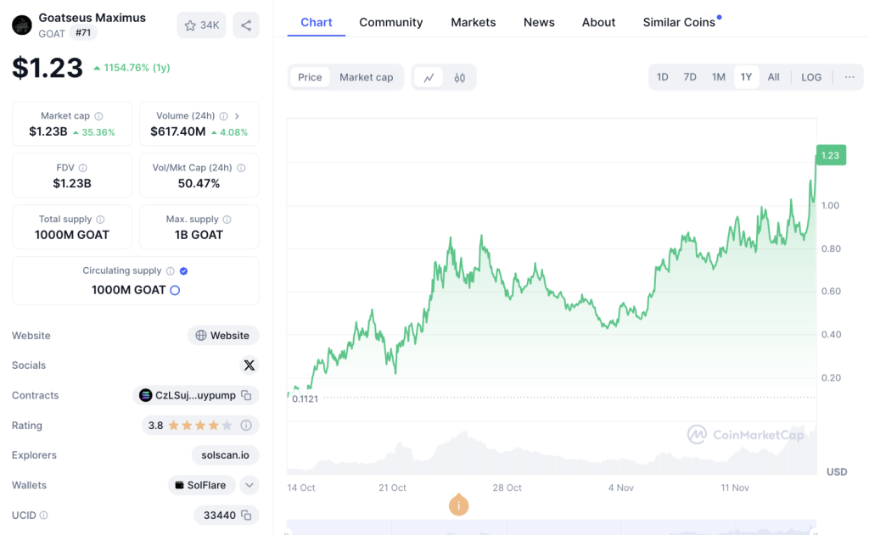Click the 0.1121 starting price label
Viewport: 869px width, 535px height.
(x=305, y=399)
